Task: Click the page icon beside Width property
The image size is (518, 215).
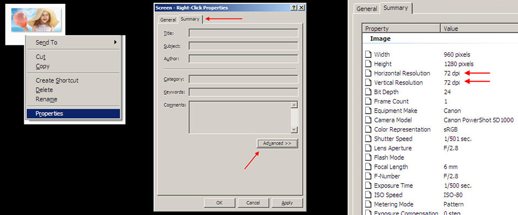Action: [369, 54]
